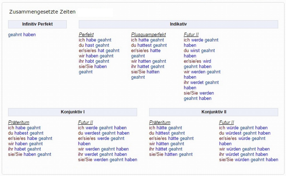The image size is (286, 176).
Task: Select the Infinitiv Perfekt header
Action: [37, 24]
